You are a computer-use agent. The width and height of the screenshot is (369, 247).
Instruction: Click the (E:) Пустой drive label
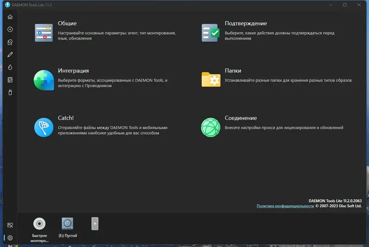point(68,236)
